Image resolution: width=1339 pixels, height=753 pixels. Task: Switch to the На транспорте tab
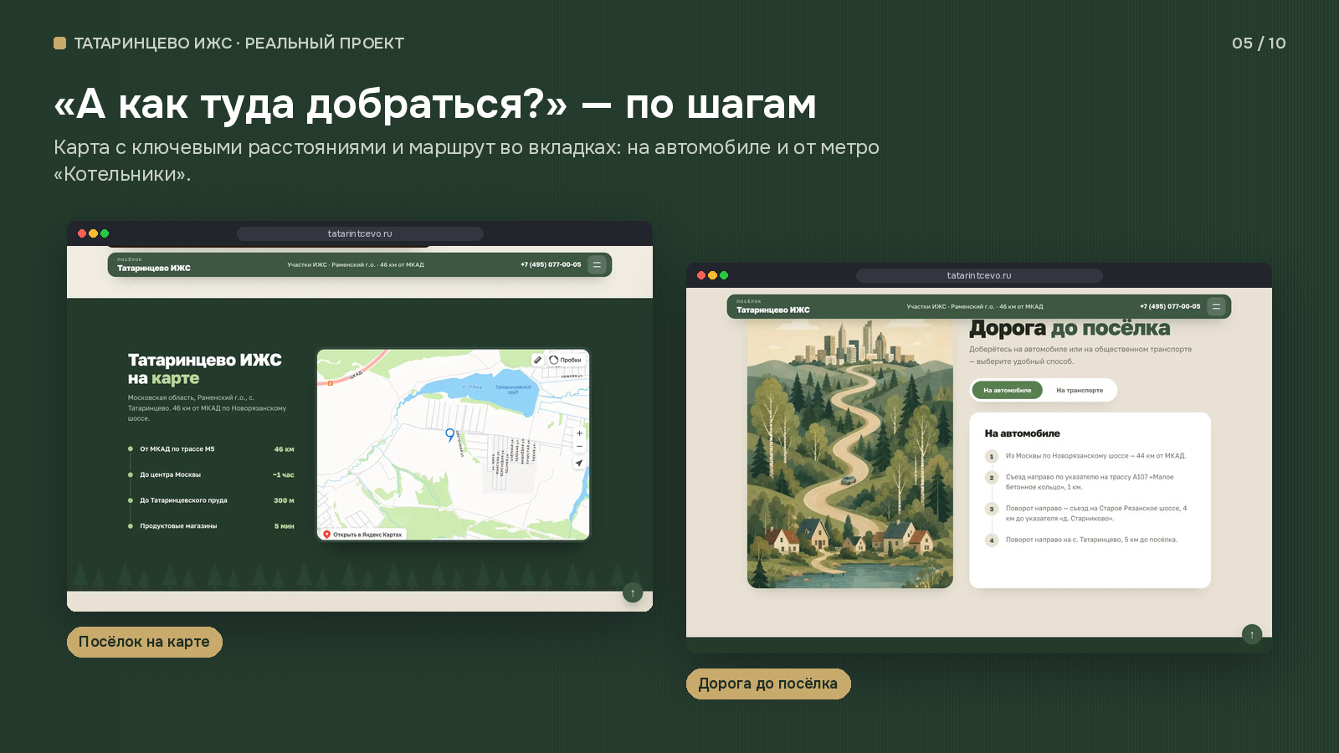pyautogui.click(x=1080, y=390)
